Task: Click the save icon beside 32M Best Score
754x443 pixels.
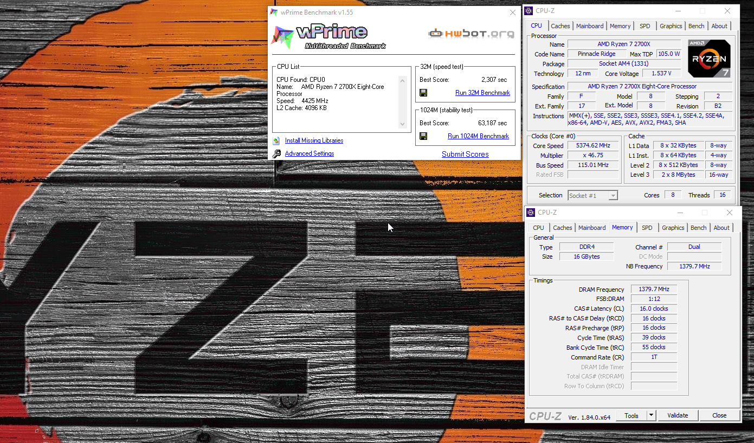Action: 423,93
